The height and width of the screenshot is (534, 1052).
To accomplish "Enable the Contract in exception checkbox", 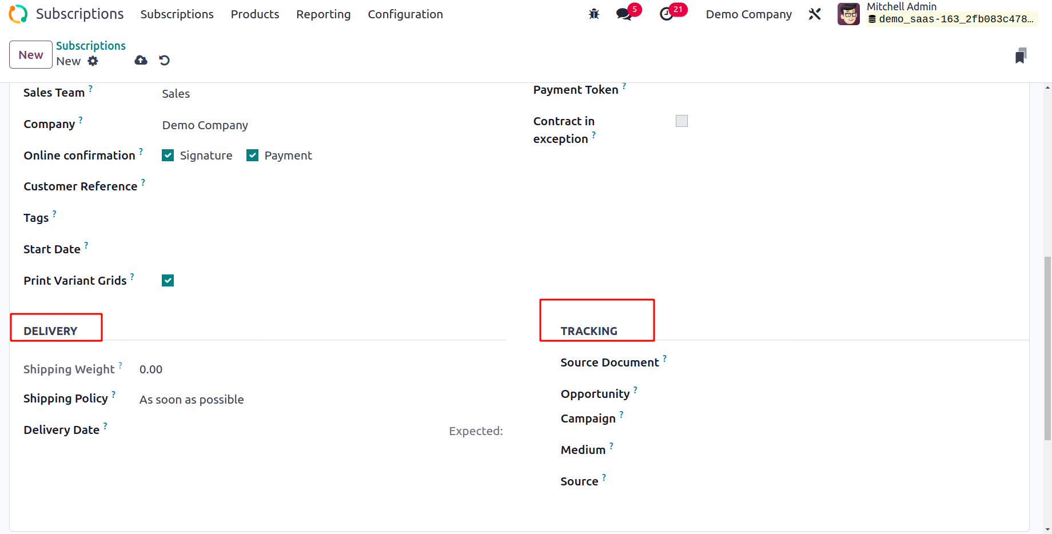I will [682, 121].
